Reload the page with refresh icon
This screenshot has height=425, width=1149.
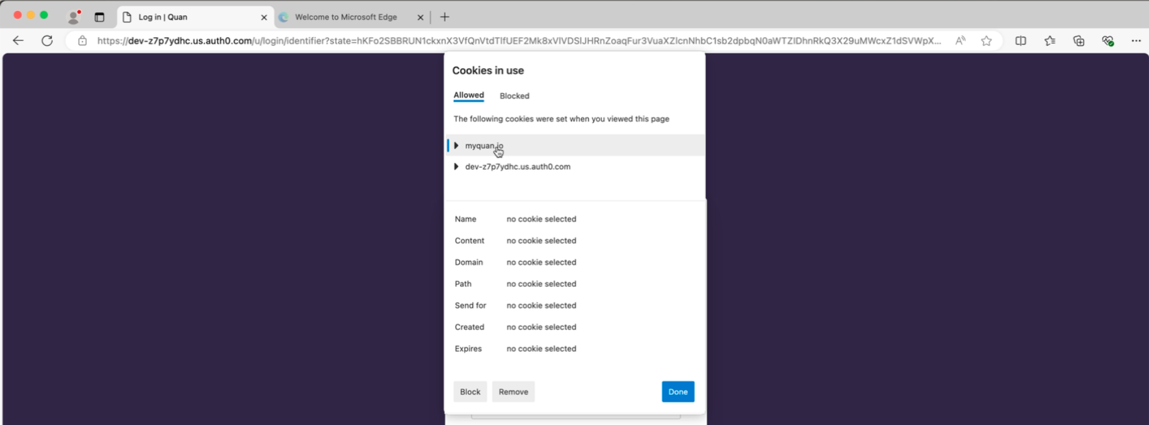[x=47, y=41]
